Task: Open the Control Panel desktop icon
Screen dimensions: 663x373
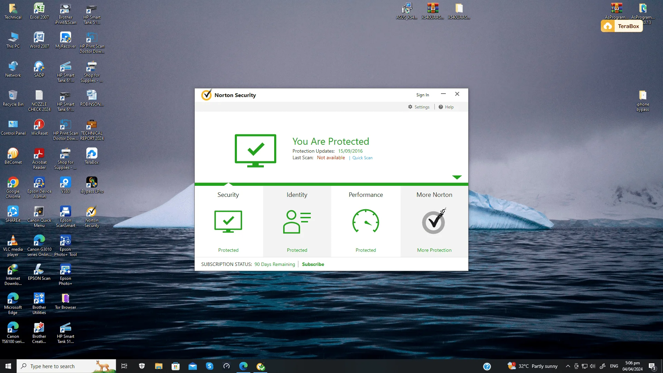Action: pos(13,127)
